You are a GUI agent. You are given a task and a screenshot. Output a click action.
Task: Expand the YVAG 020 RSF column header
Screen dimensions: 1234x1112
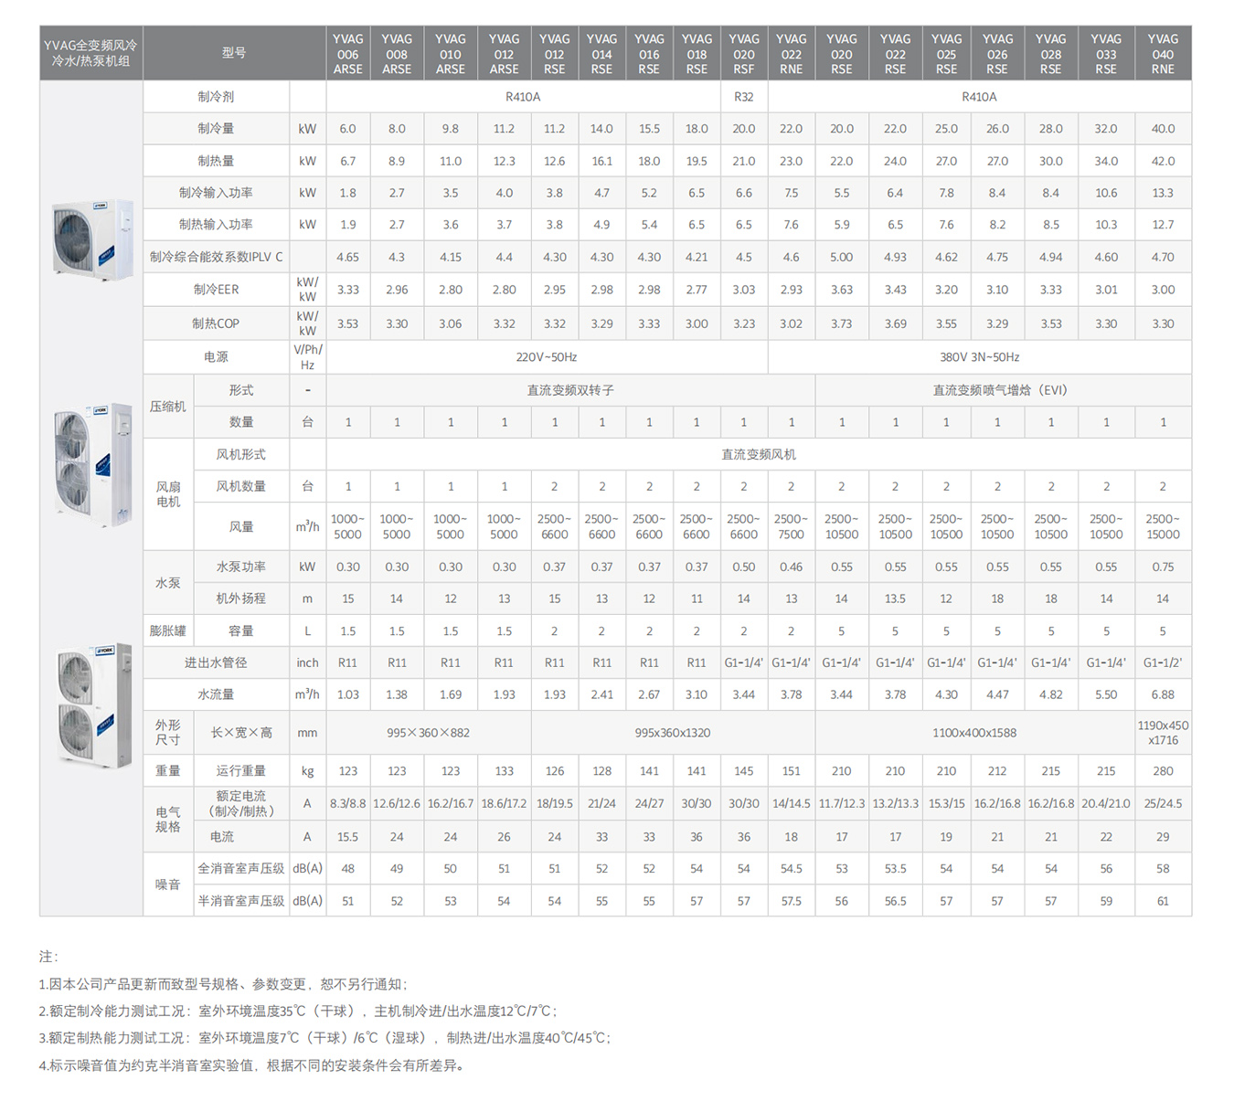point(743,52)
